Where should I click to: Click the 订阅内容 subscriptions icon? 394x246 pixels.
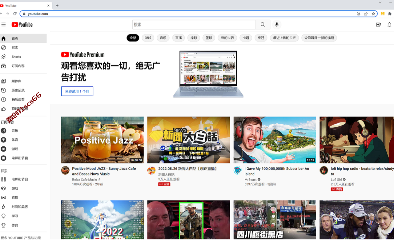3,66
